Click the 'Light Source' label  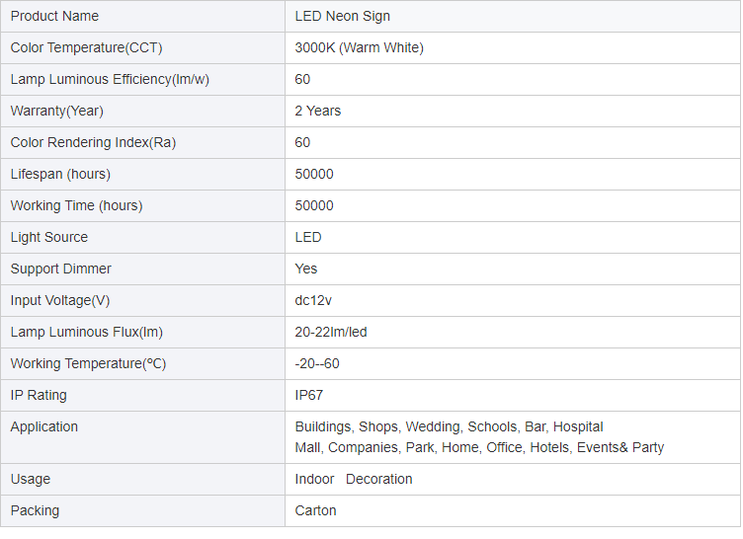(48, 237)
